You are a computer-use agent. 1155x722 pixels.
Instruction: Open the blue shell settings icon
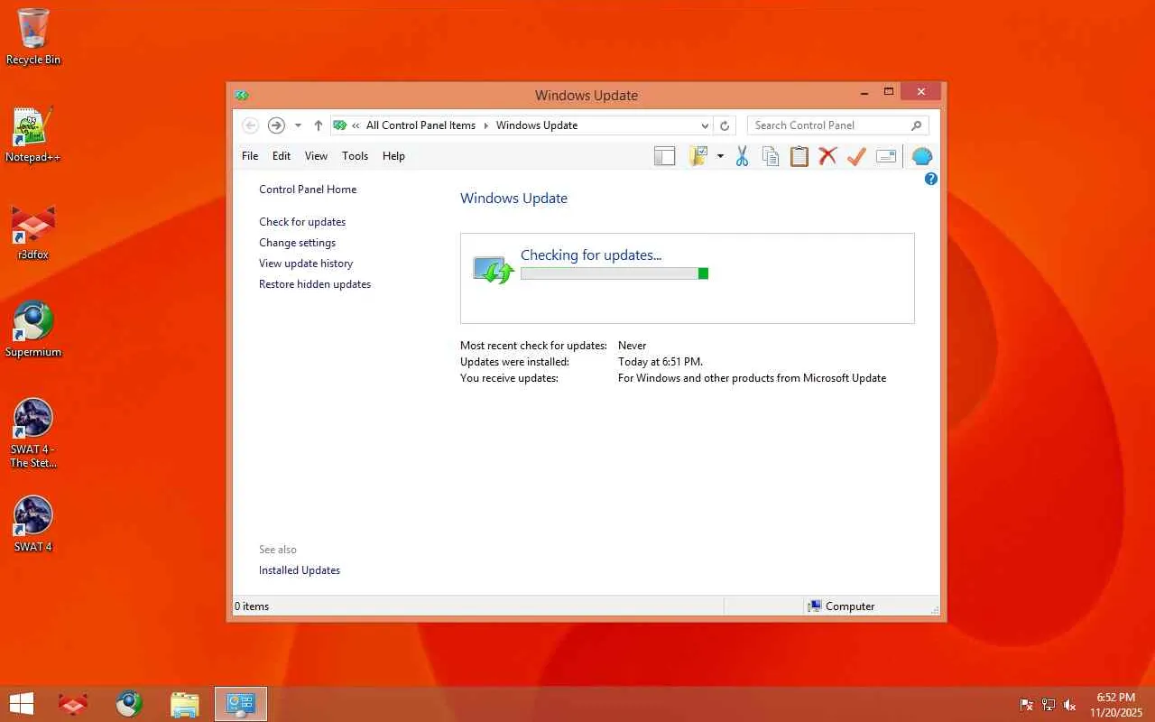pyautogui.click(x=921, y=156)
